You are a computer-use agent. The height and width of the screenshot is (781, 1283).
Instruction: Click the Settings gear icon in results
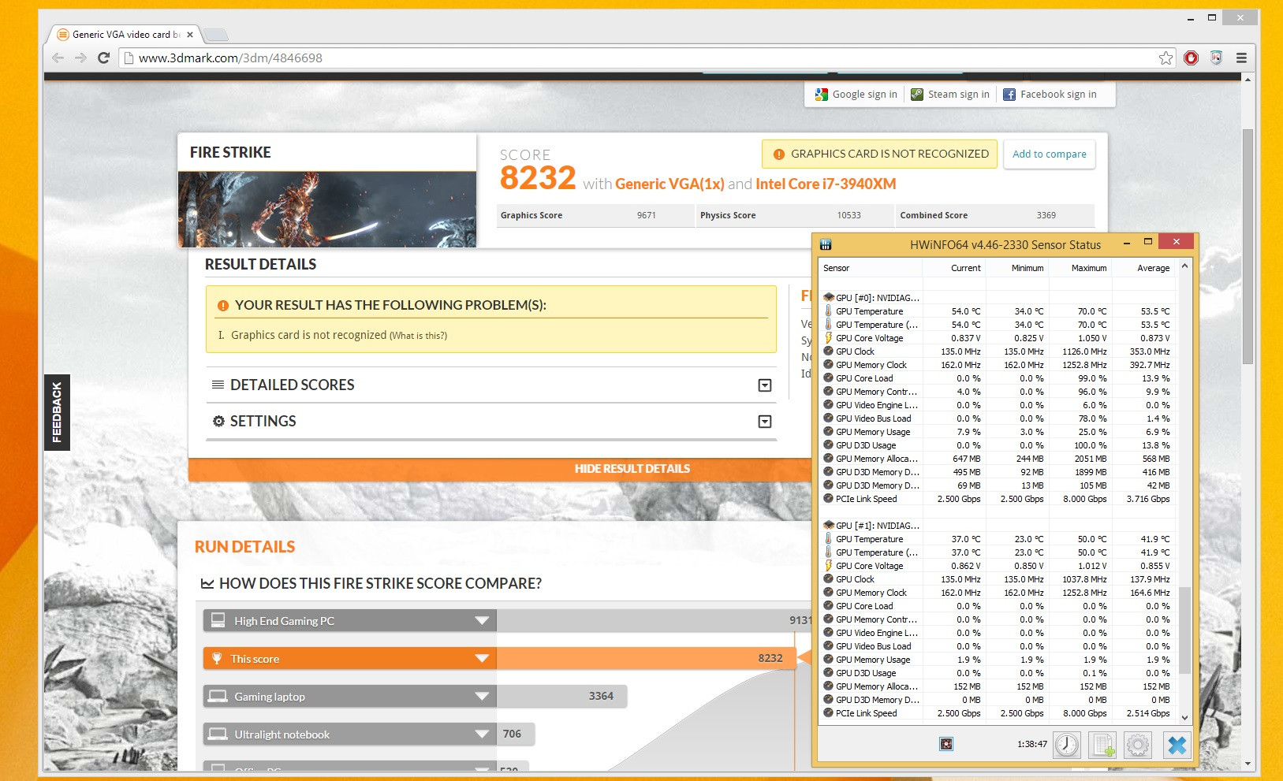pos(218,422)
